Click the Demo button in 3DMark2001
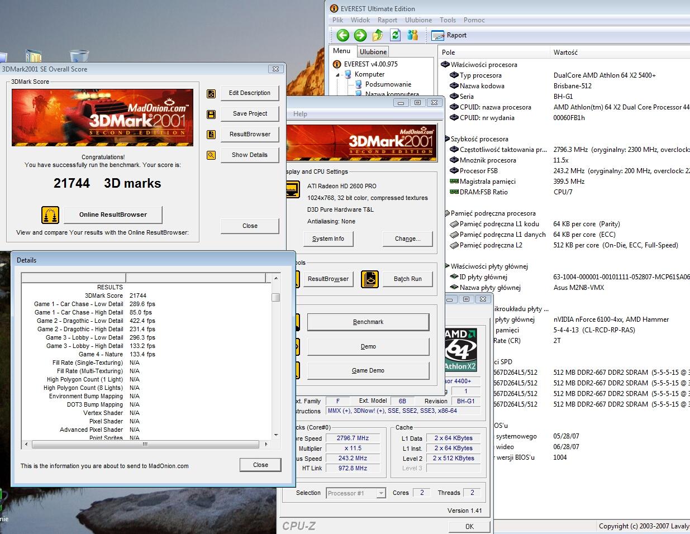Image resolution: width=690 pixels, height=534 pixels. click(368, 347)
